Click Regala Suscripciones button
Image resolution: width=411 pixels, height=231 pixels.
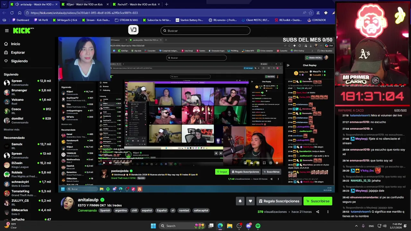pos(278,201)
